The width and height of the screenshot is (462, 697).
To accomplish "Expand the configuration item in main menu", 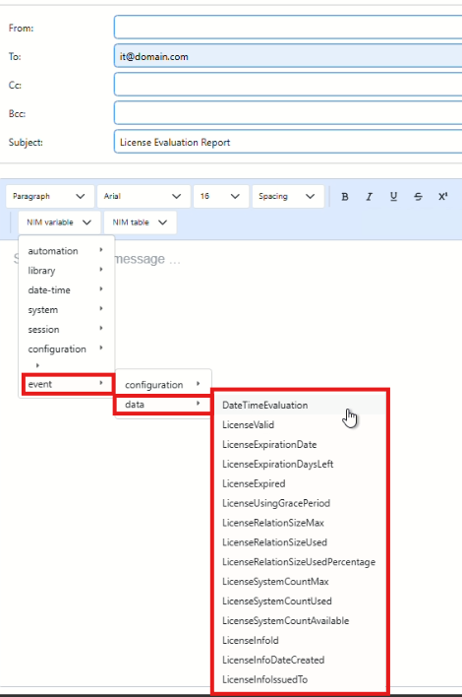I will coord(66,348).
